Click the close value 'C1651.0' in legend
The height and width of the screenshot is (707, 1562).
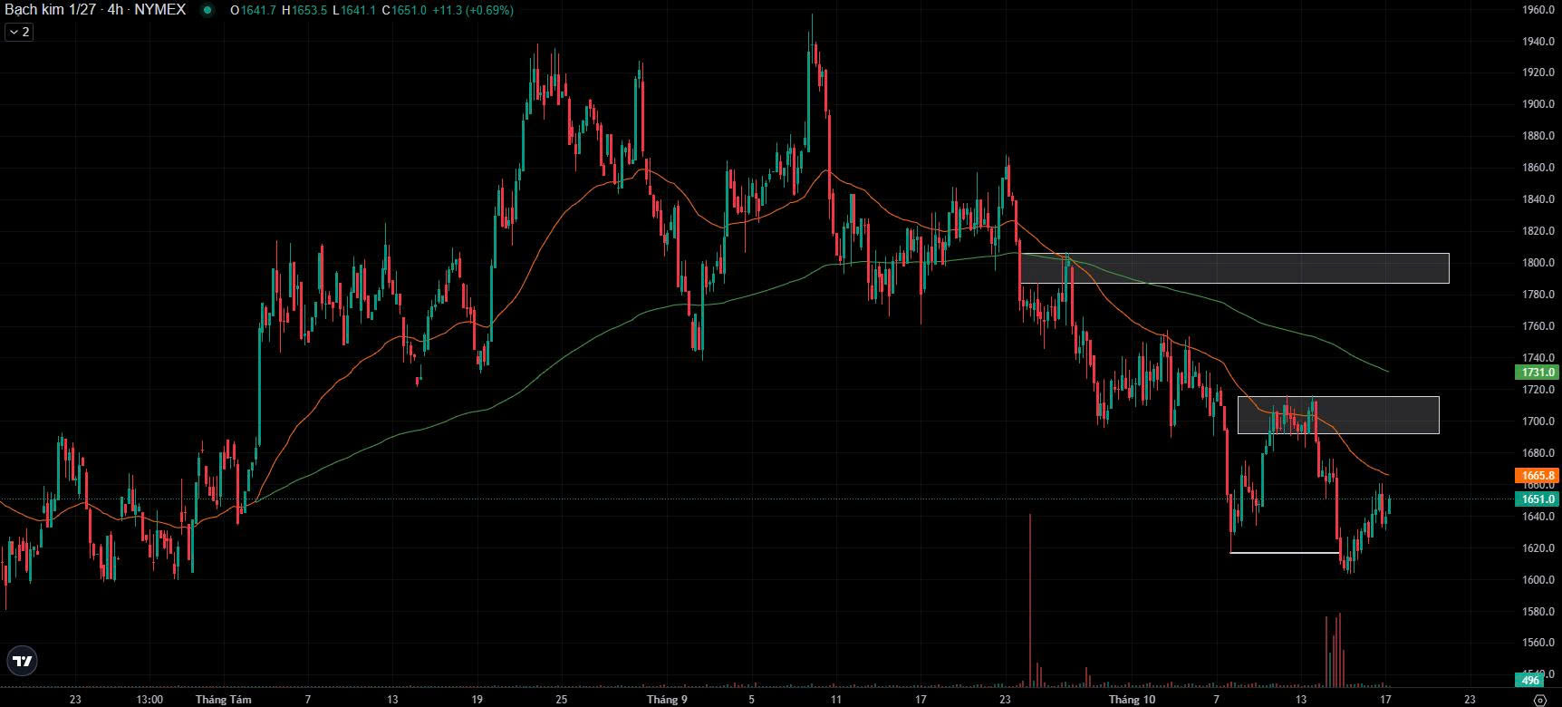[x=403, y=10]
